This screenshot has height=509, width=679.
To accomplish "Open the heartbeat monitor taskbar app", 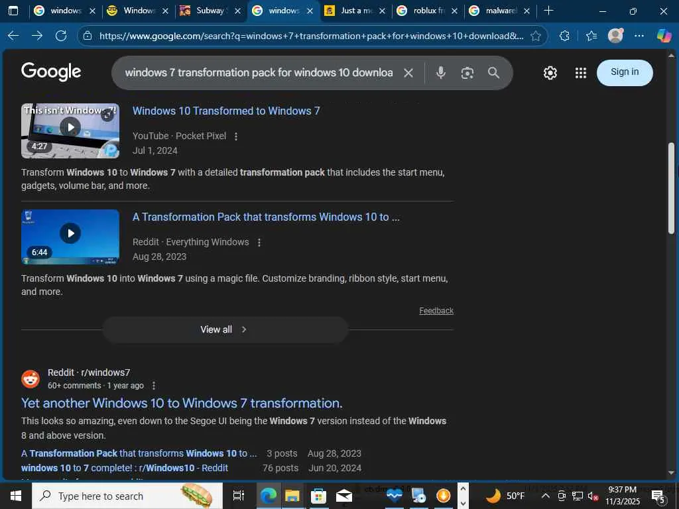I will (394, 496).
